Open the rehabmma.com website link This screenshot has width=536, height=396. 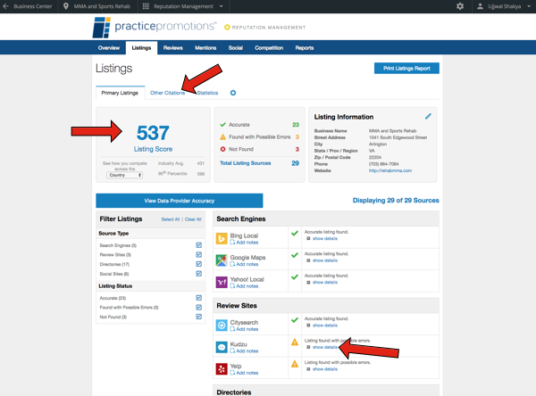tap(390, 170)
